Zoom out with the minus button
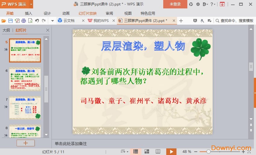 pyautogui.click(x=196, y=152)
